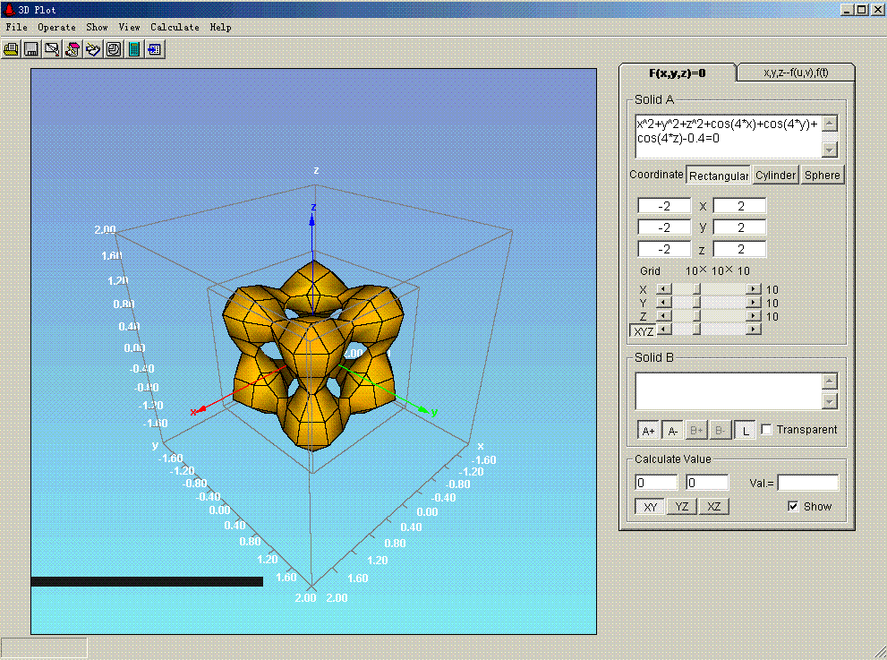Open the calculator toolbar icon
The image size is (887, 660).
[x=134, y=49]
